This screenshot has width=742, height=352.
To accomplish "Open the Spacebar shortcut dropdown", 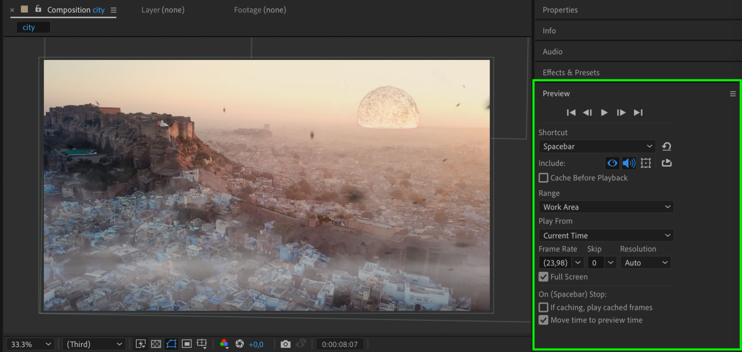I will click(x=597, y=146).
